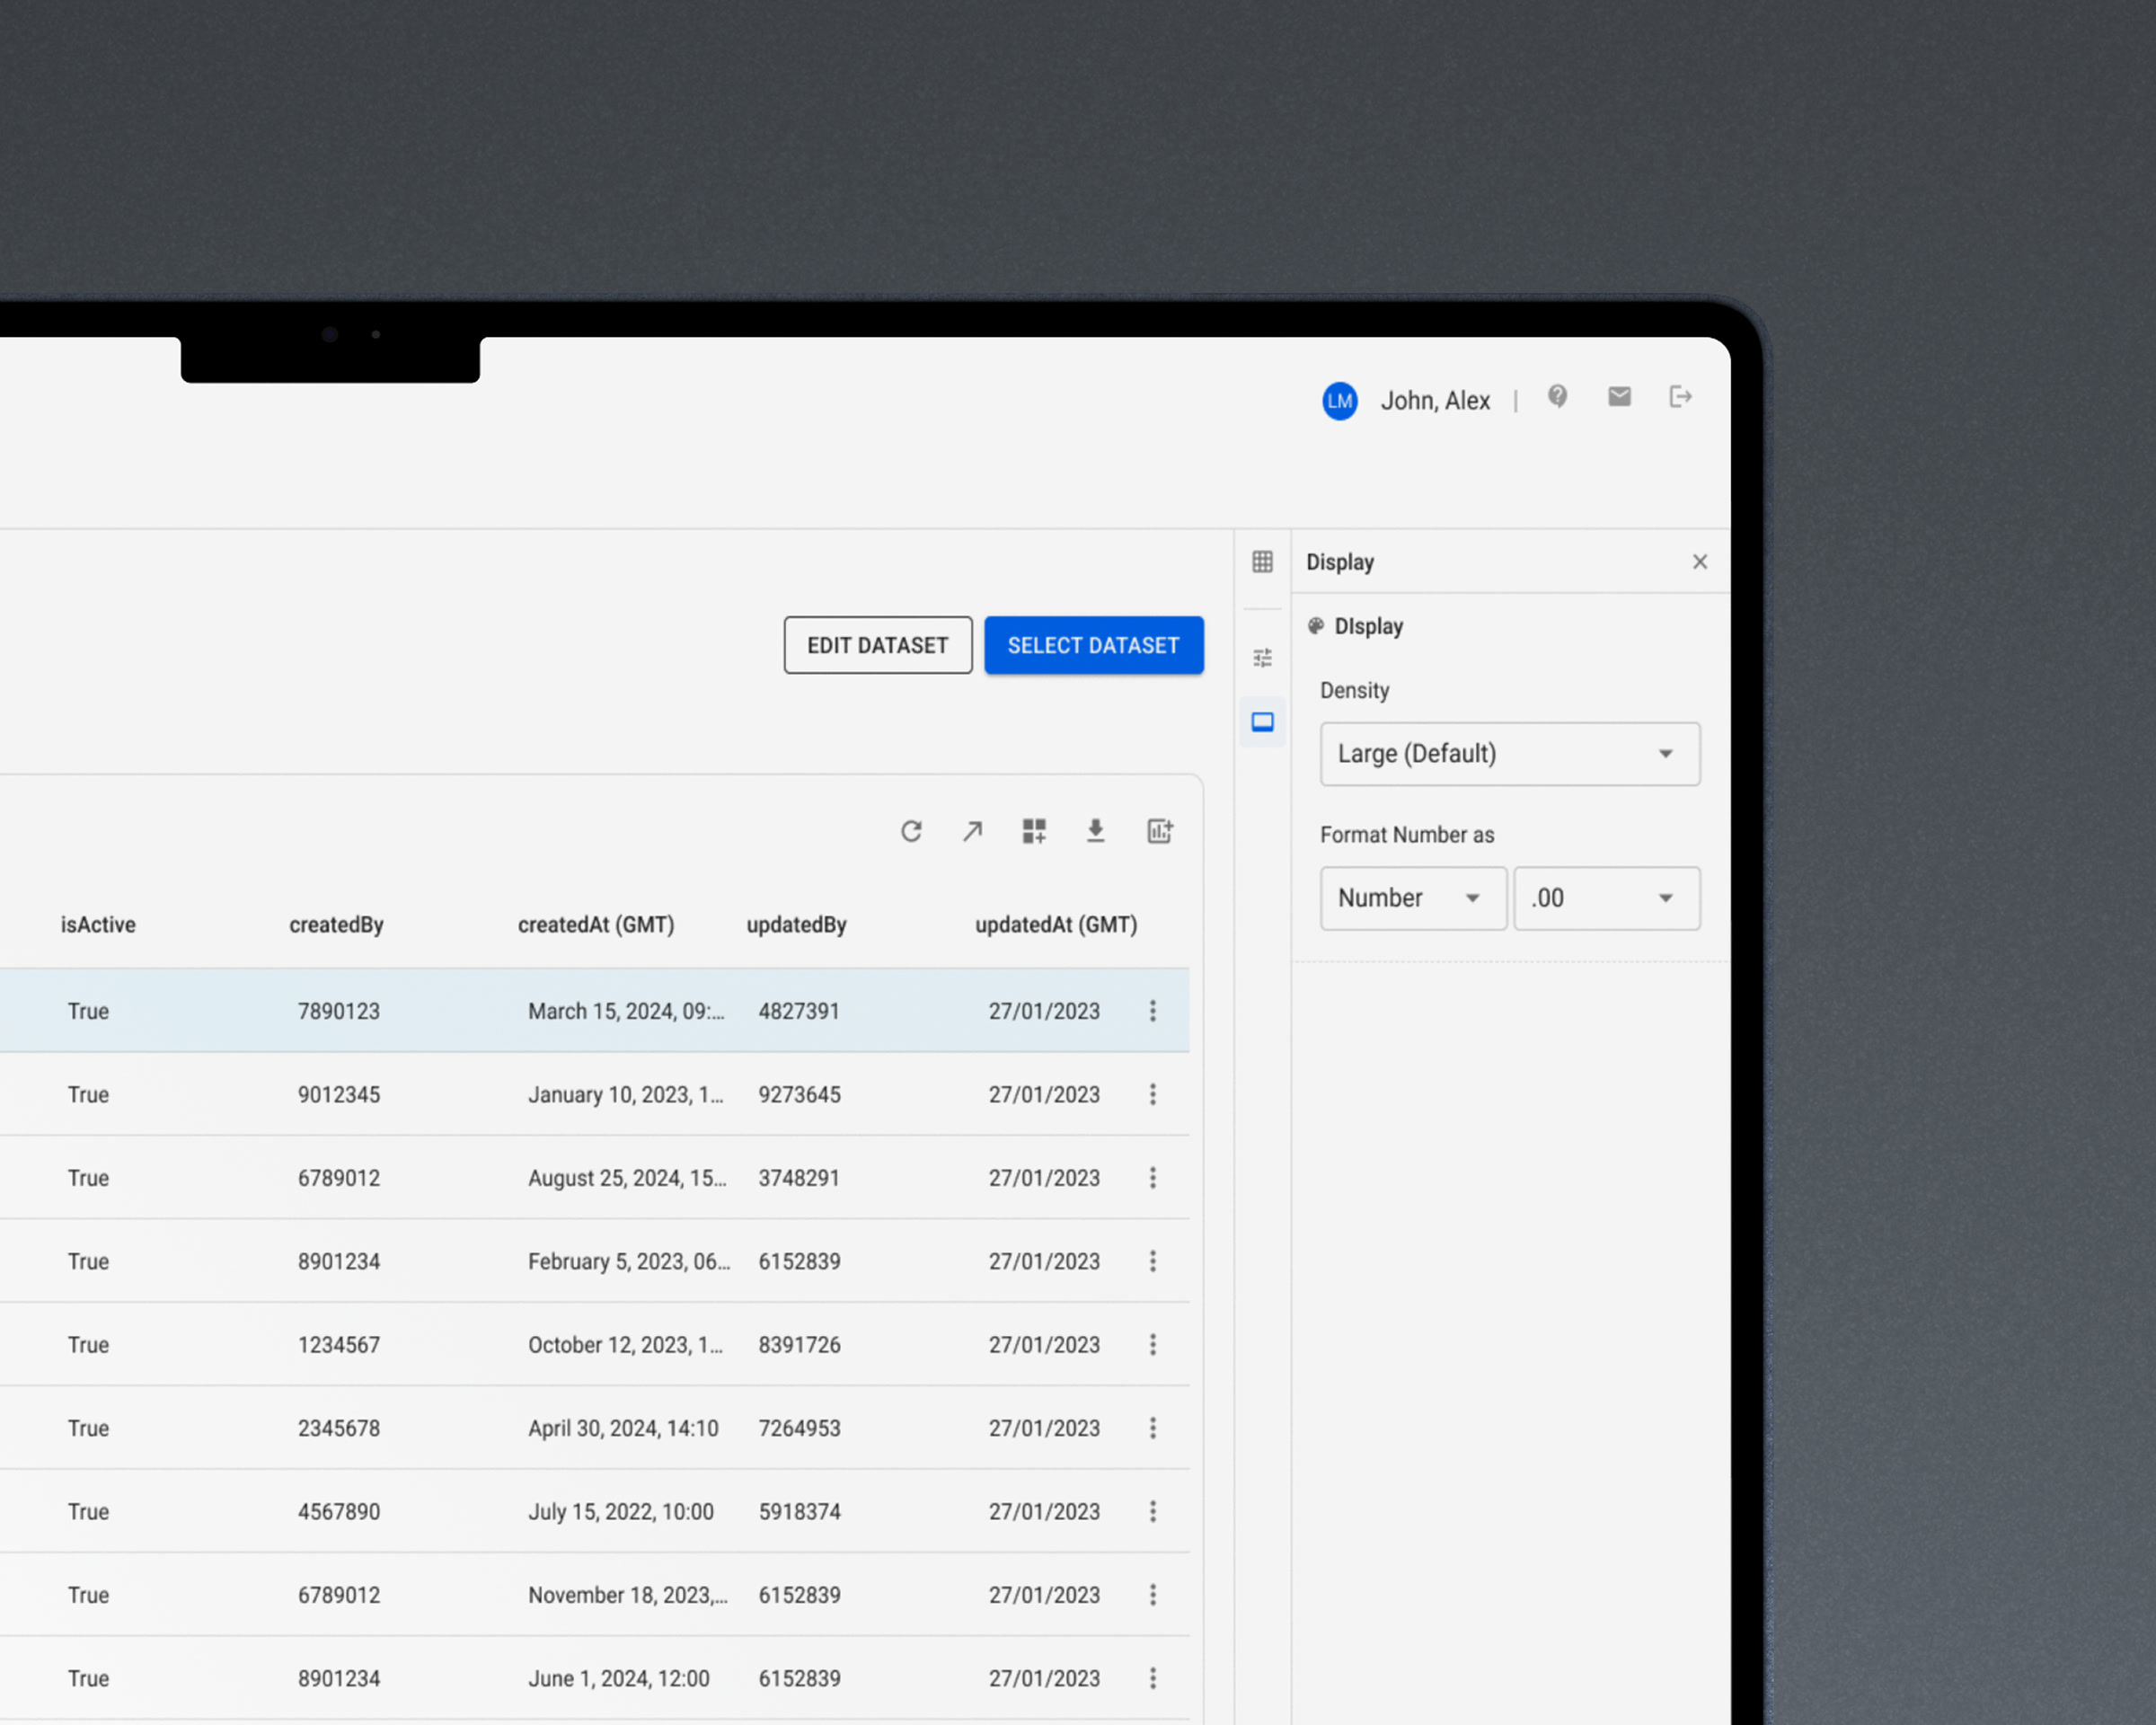Open row menu for createdBy 7890123
2156x1725 pixels.
(1153, 1011)
